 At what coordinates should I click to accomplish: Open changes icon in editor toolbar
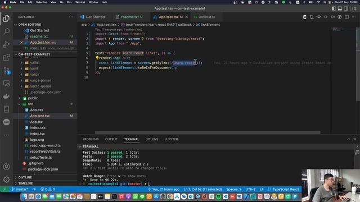[x=311, y=17]
